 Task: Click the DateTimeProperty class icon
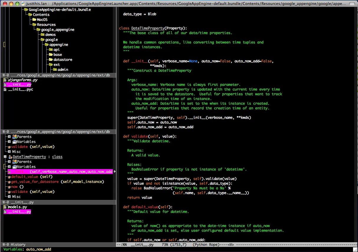point(10,157)
